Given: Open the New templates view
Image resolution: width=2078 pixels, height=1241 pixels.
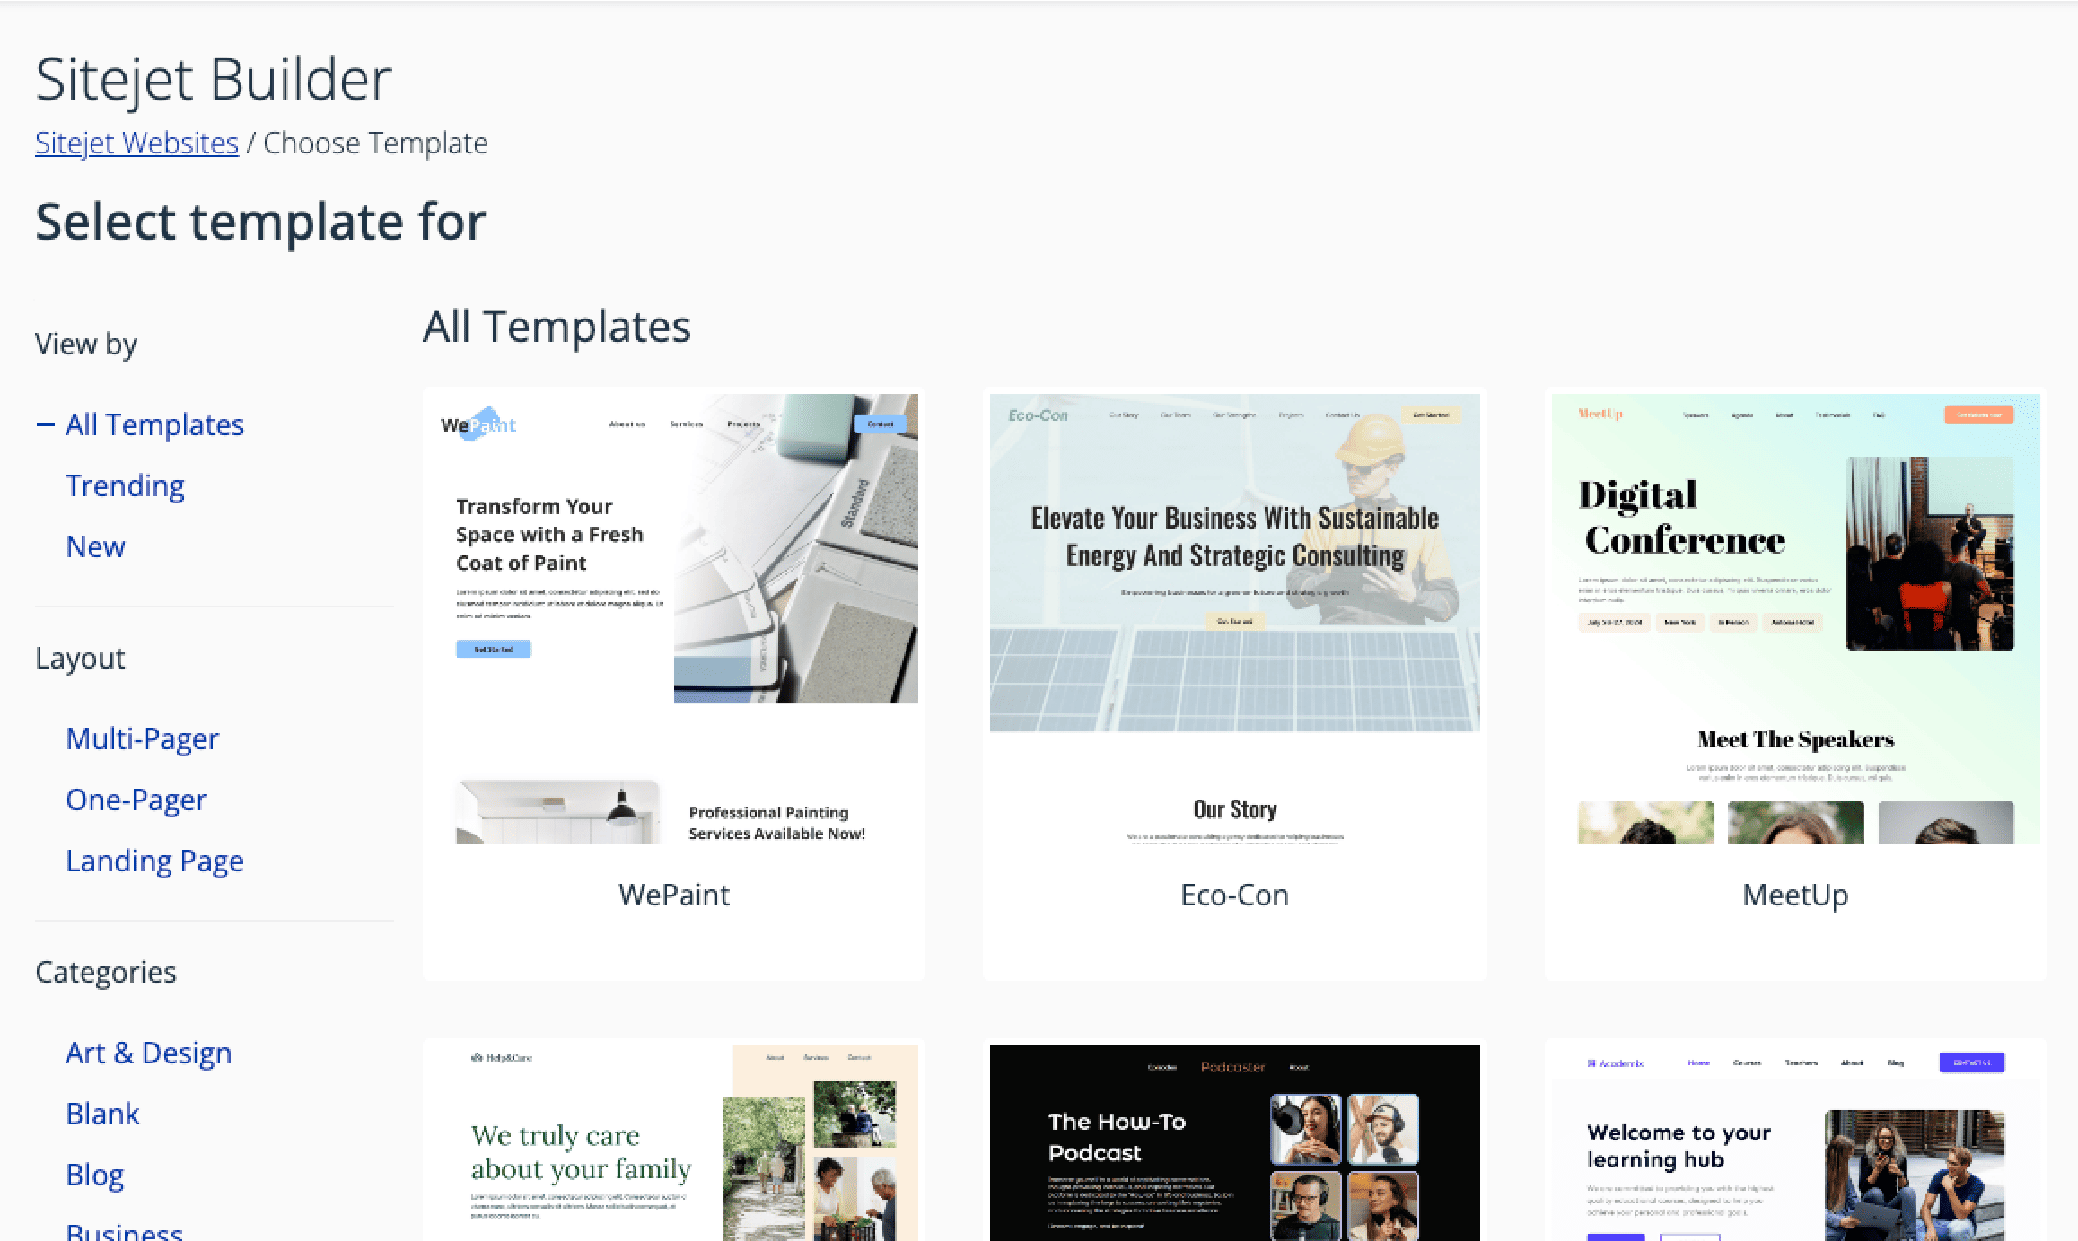Looking at the screenshot, I should coord(94,546).
